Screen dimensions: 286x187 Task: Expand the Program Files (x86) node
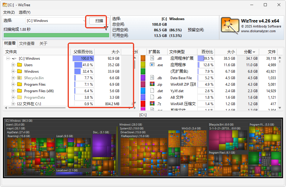[13, 91]
